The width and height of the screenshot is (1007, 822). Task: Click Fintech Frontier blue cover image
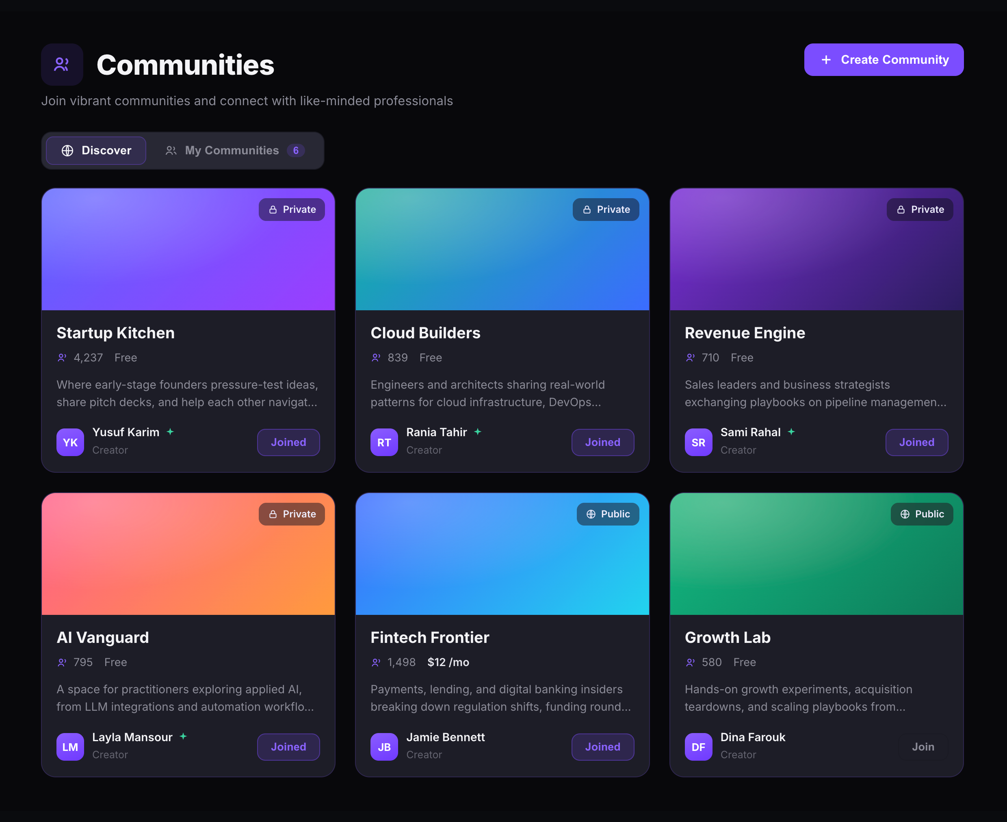coord(502,554)
